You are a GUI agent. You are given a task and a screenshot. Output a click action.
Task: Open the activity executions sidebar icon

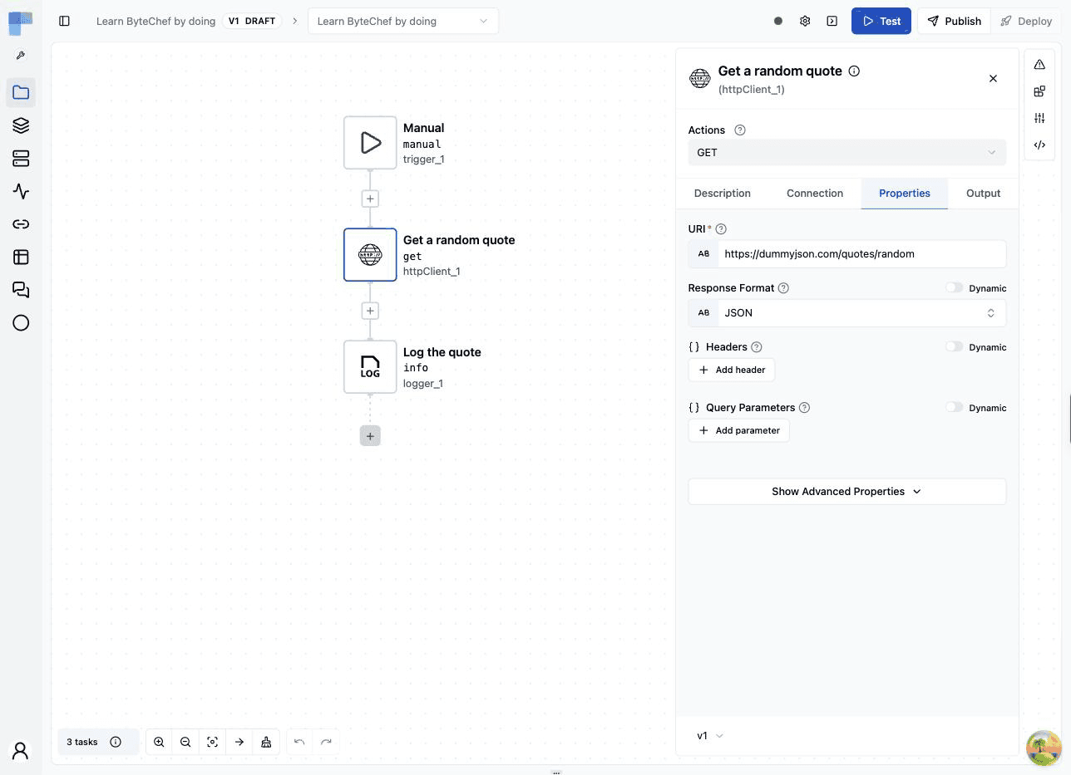point(21,191)
